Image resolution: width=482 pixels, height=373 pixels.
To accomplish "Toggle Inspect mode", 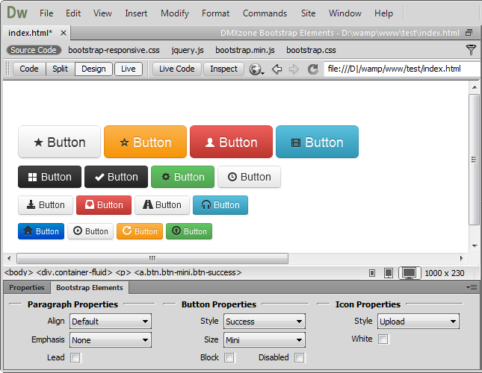I will pyautogui.click(x=223, y=69).
